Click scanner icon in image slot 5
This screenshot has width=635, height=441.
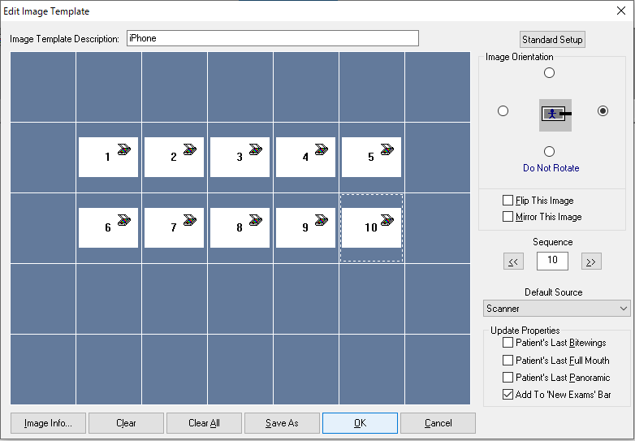tap(387, 149)
